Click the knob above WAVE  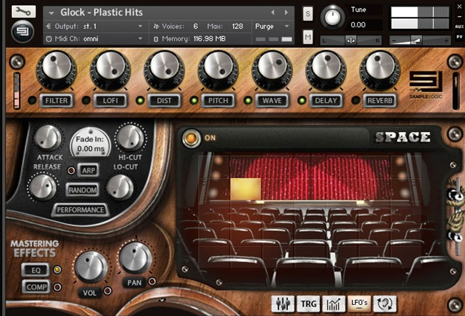coord(272,68)
